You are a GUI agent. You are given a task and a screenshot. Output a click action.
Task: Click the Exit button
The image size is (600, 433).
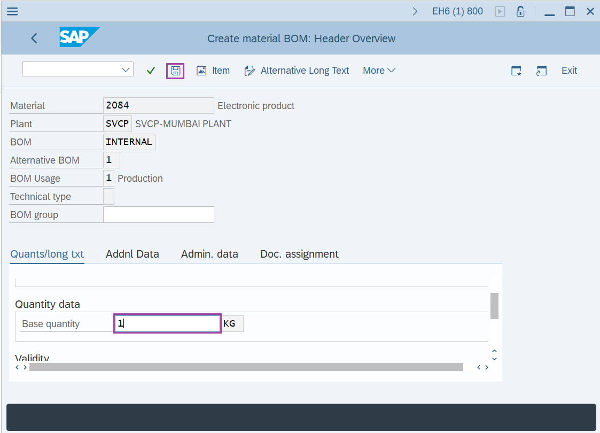568,70
